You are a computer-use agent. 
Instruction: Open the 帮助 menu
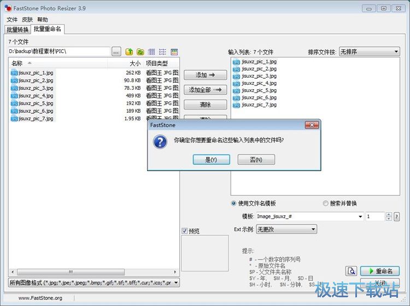coord(42,20)
